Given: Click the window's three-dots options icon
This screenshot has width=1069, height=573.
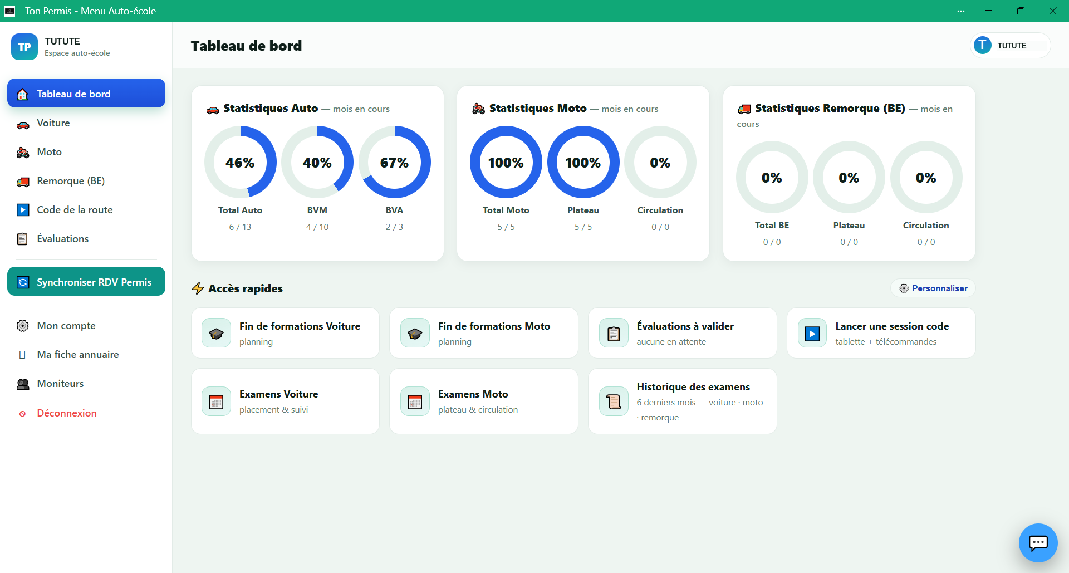Looking at the screenshot, I should pos(961,11).
